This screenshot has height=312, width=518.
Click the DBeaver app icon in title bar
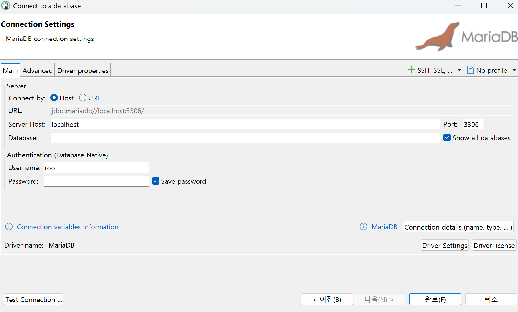click(6, 6)
